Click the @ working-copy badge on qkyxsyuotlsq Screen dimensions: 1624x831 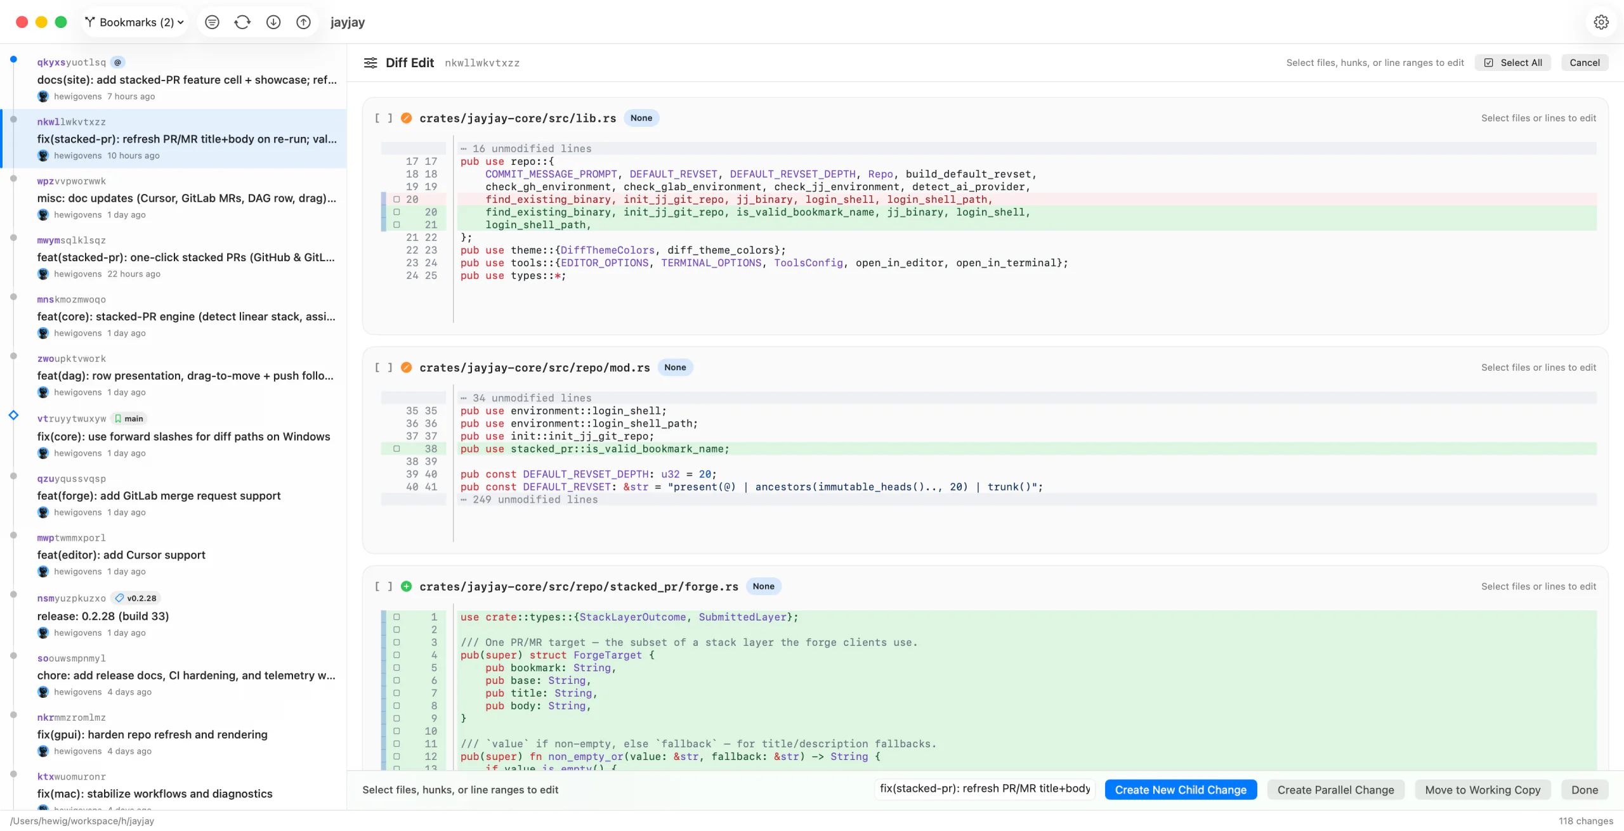118,62
